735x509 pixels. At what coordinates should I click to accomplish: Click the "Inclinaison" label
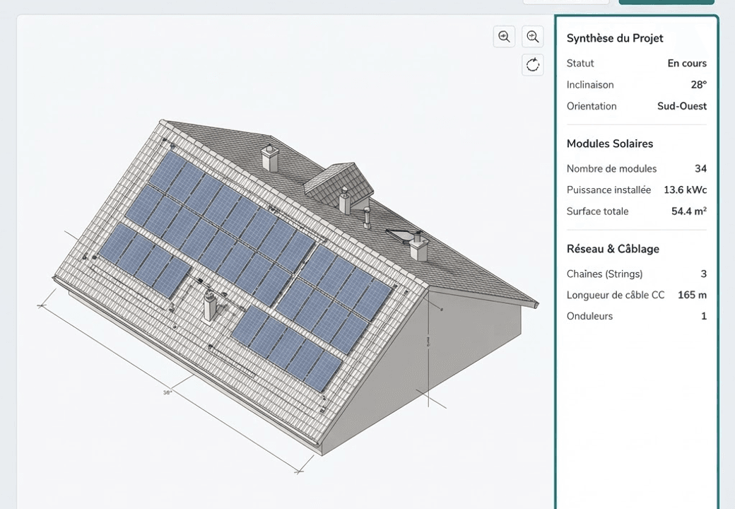click(589, 85)
